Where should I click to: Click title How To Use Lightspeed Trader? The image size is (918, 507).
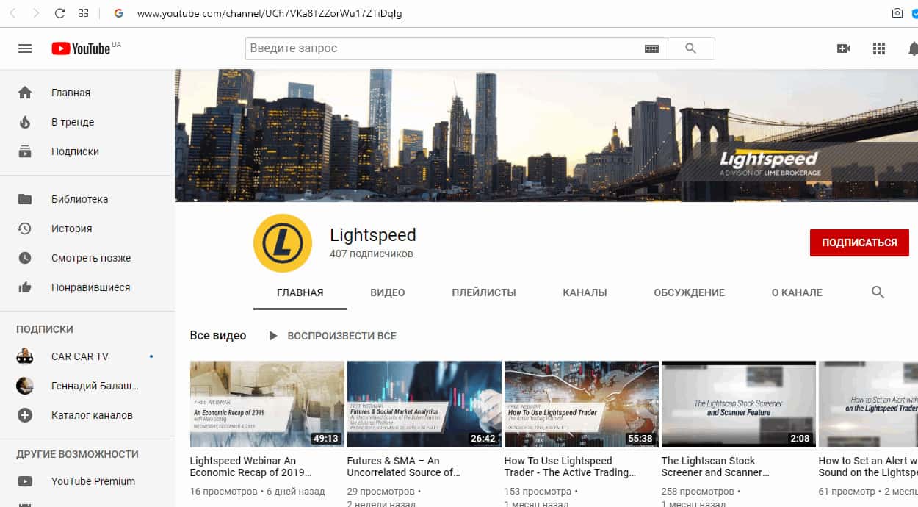(571, 467)
